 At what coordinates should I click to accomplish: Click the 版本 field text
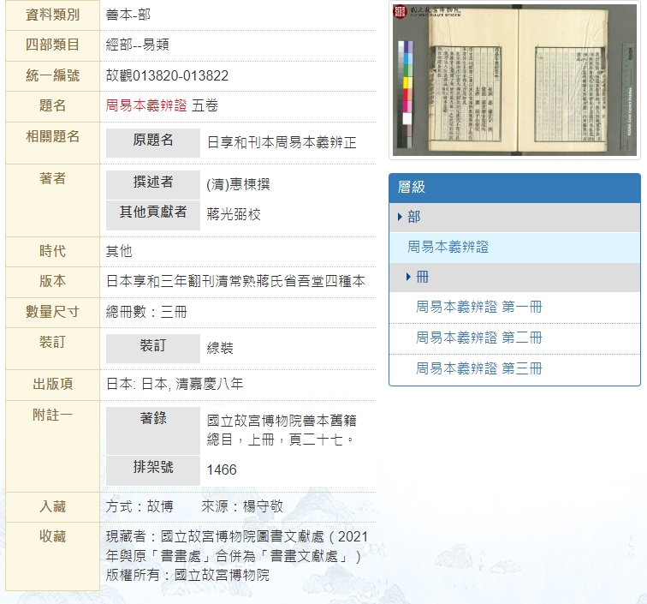235,281
